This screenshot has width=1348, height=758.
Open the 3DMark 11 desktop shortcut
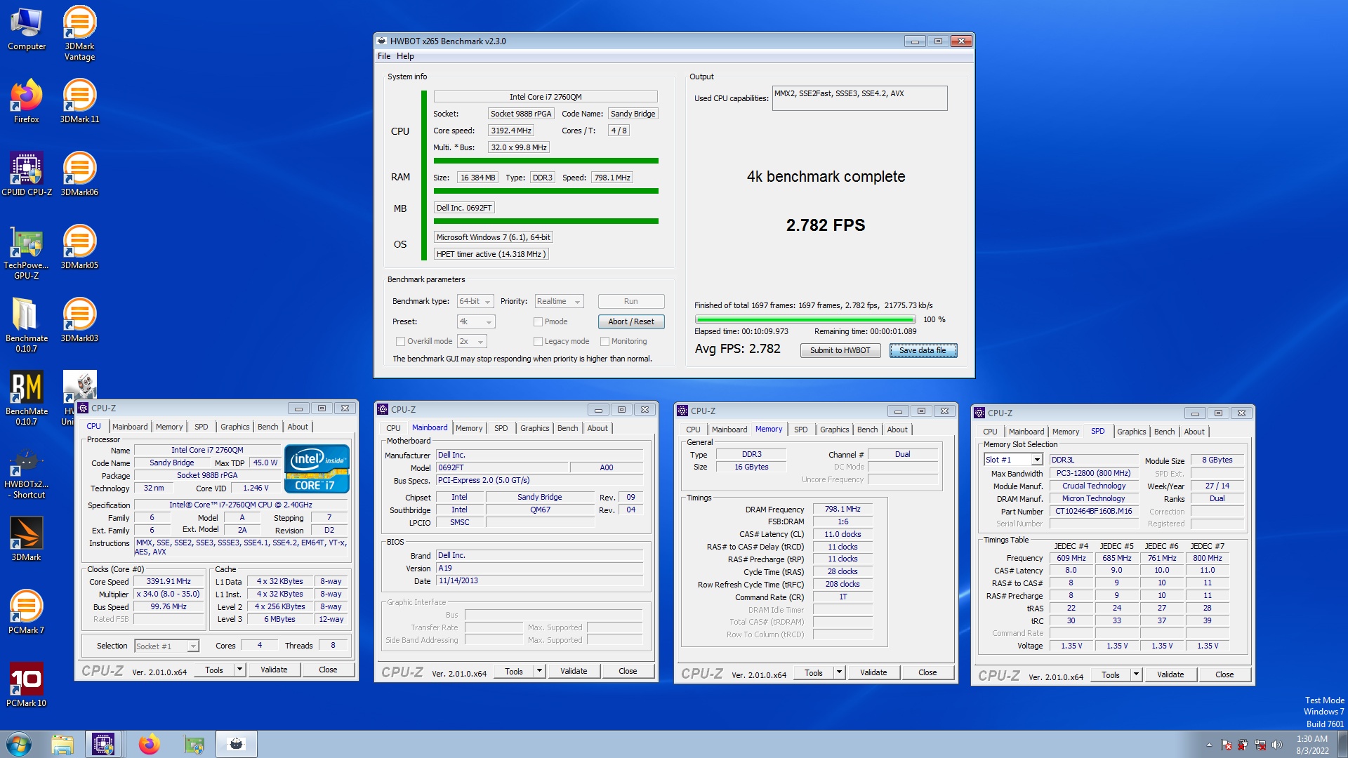click(x=79, y=101)
